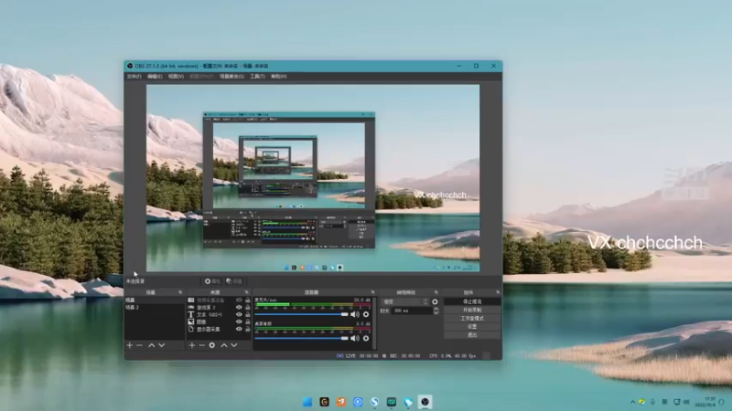The width and height of the screenshot is (732, 411).
Task: Open the transition properties gear icon
Action: tap(436, 302)
